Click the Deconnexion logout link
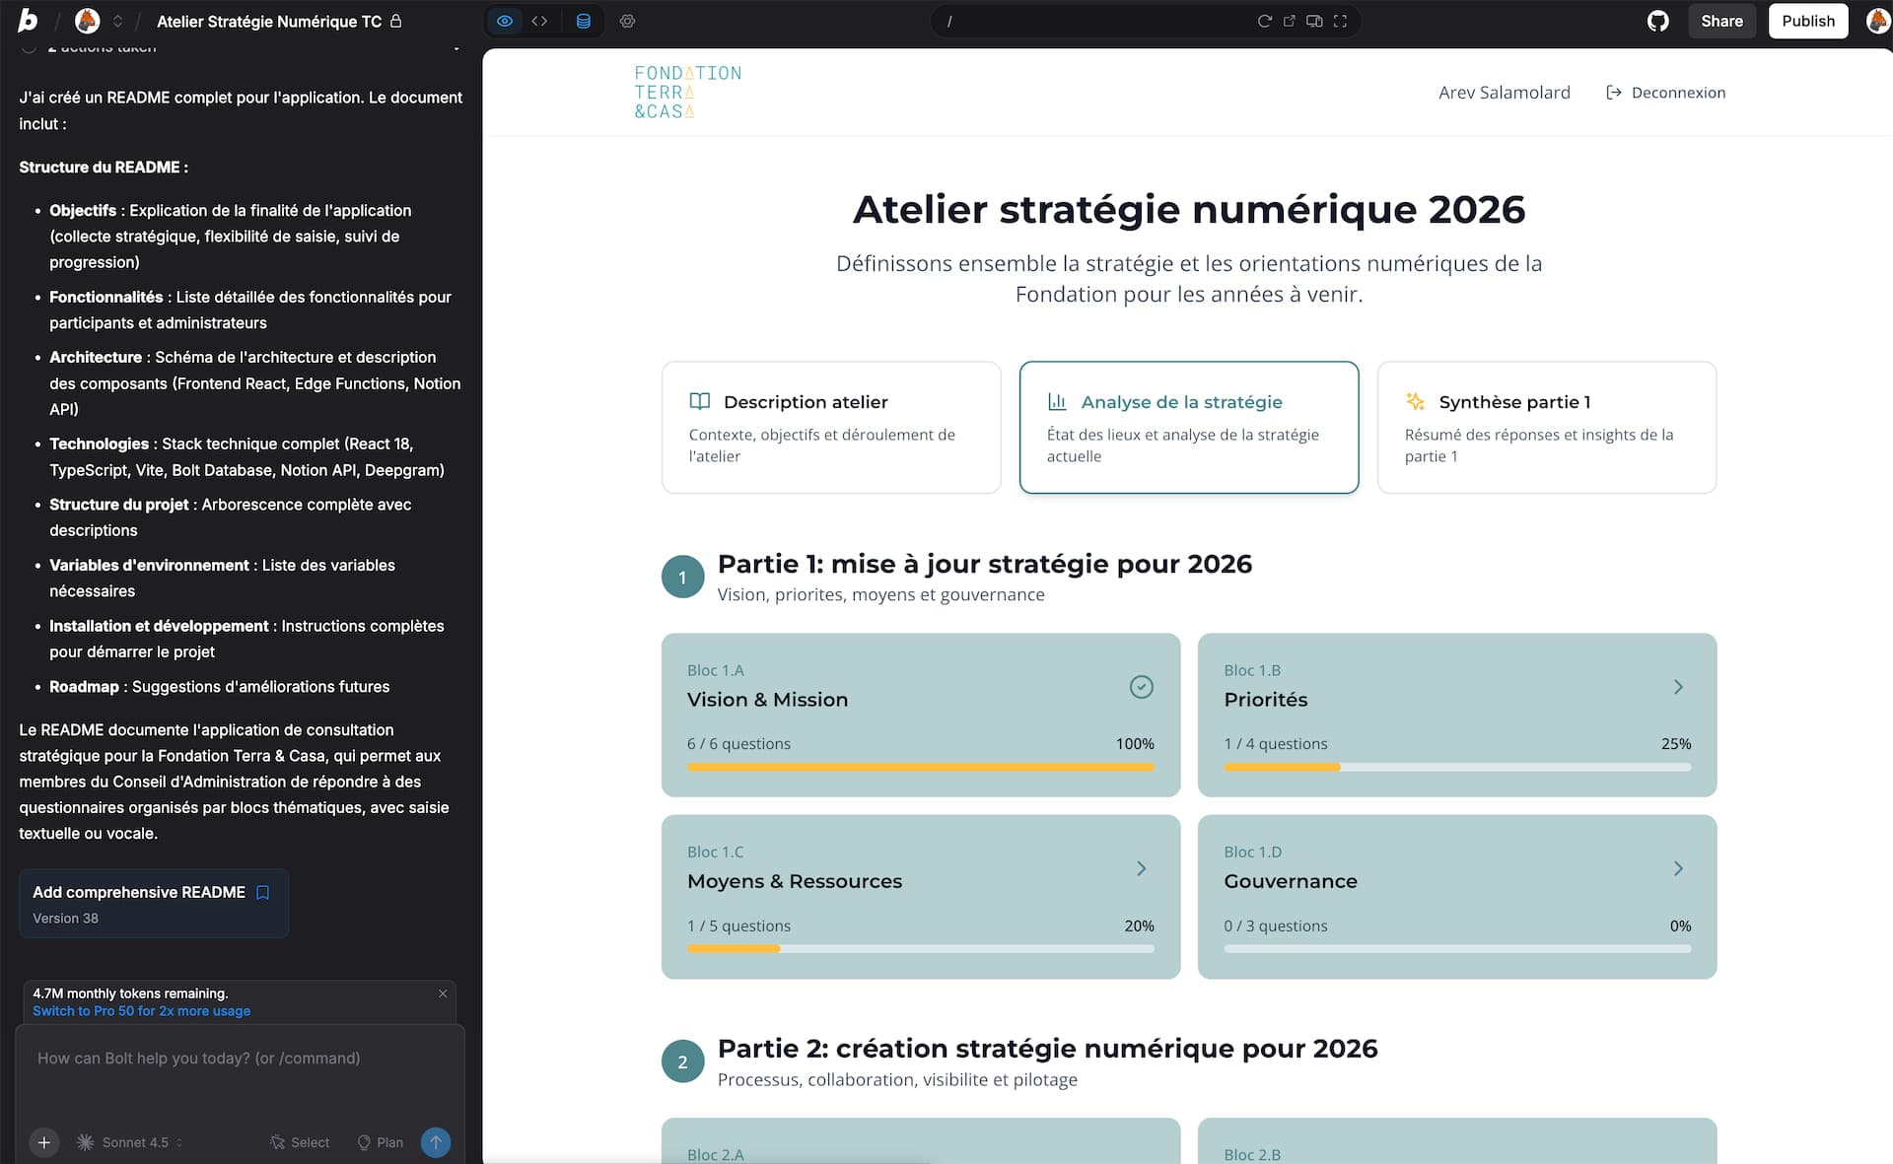This screenshot has width=1893, height=1164. [1666, 92]
